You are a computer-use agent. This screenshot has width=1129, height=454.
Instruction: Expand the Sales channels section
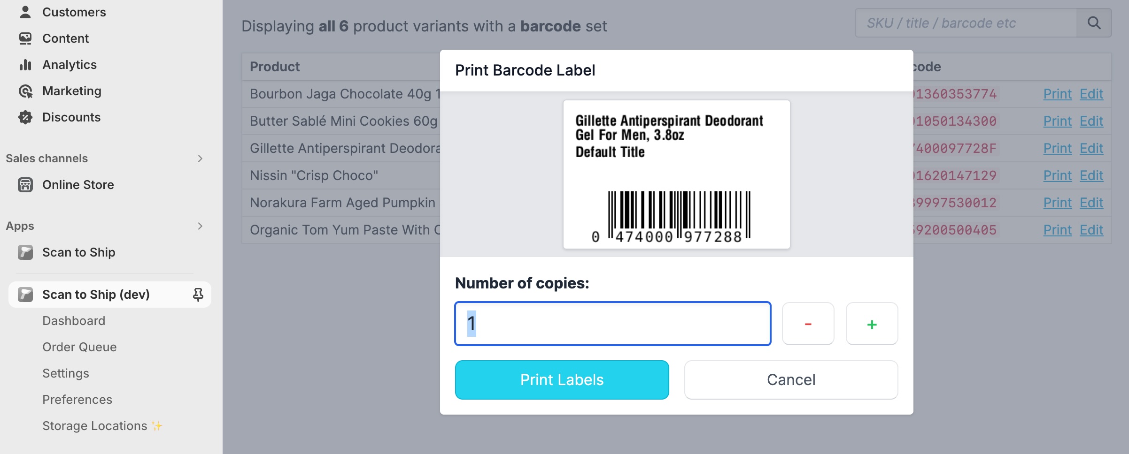point(200,159)
